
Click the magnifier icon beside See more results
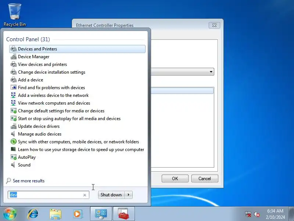click(8, 181)
